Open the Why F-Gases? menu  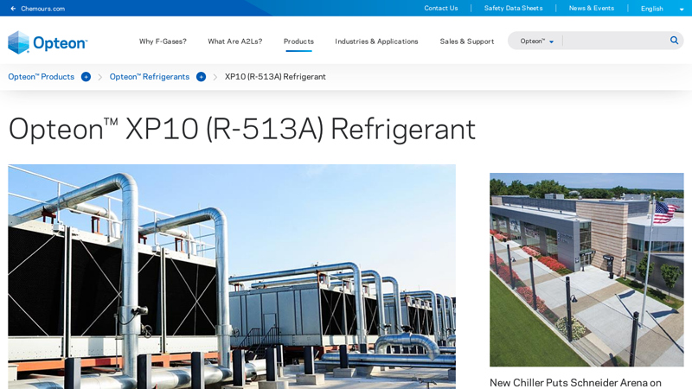(163, 41)
